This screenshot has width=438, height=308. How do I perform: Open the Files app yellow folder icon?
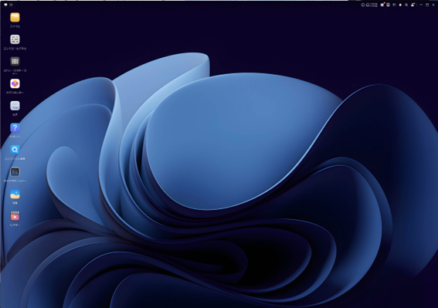click(15, 17)
